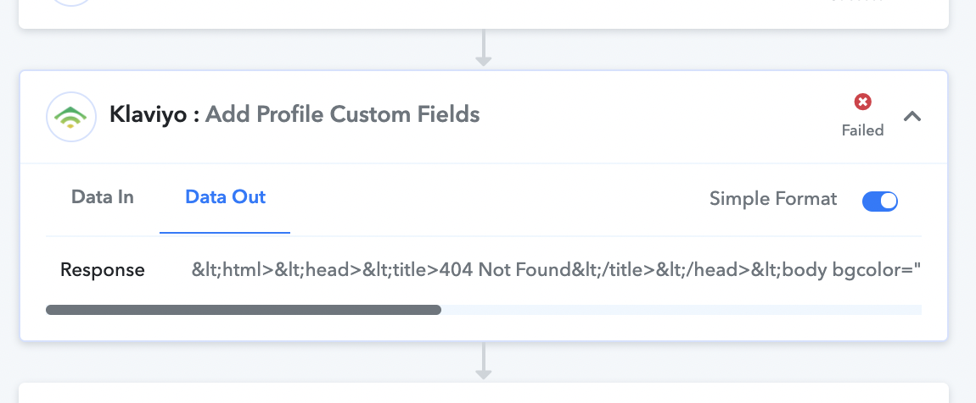Screen dimensions: 976x403
Task: Click the red Failed status icon
Action: click(863, 102)
